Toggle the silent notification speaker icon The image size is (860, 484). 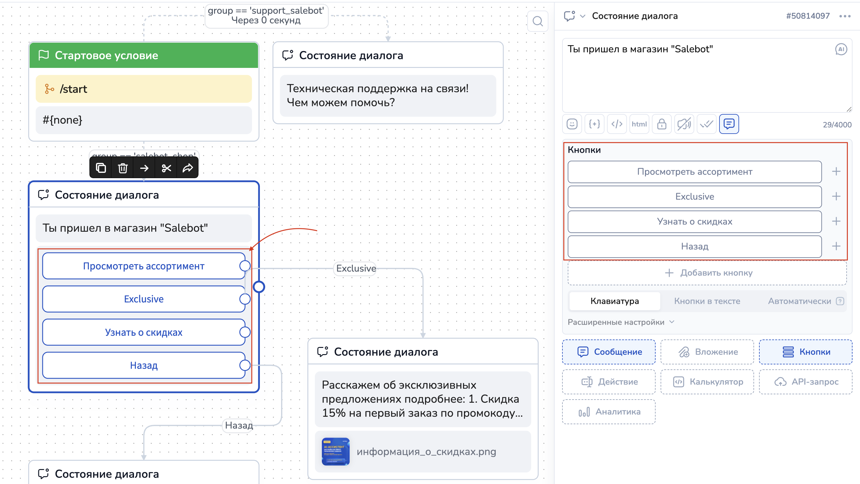[684, 124]
